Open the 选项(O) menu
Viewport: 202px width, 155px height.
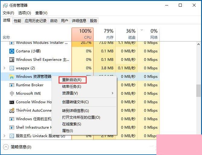pyautogui.click(x=24, y=13)
